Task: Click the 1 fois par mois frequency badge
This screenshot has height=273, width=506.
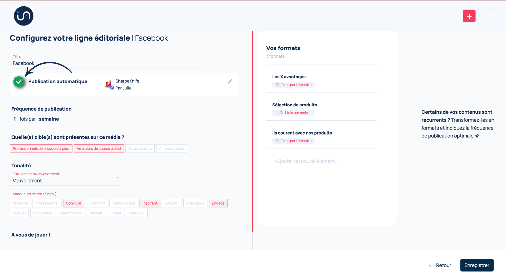Action: pos(293,113)
